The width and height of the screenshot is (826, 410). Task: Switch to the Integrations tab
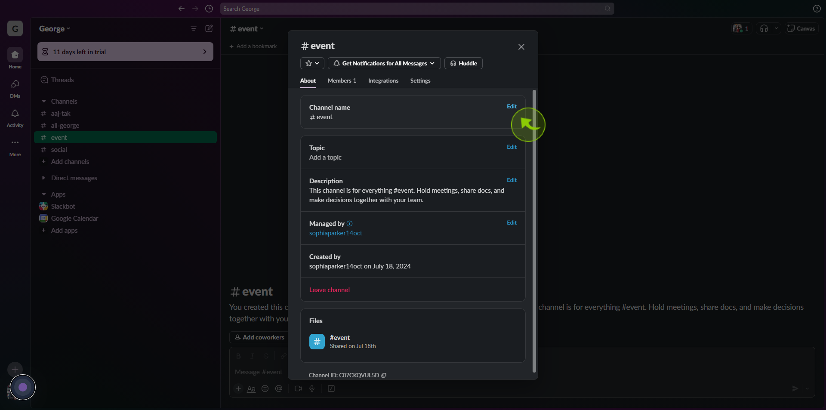[383, 81]
